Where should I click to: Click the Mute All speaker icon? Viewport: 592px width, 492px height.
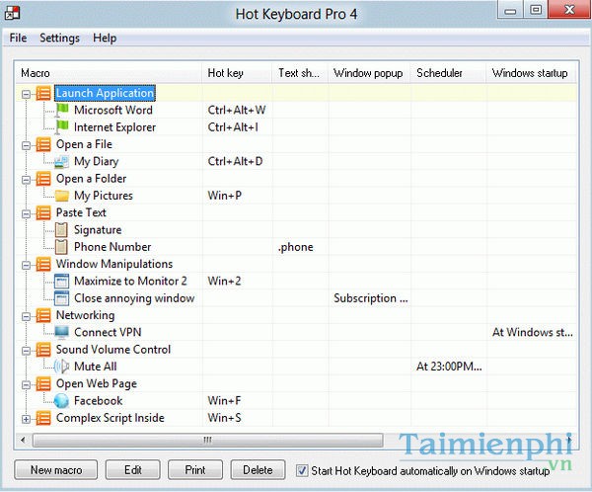coord(61,367)
